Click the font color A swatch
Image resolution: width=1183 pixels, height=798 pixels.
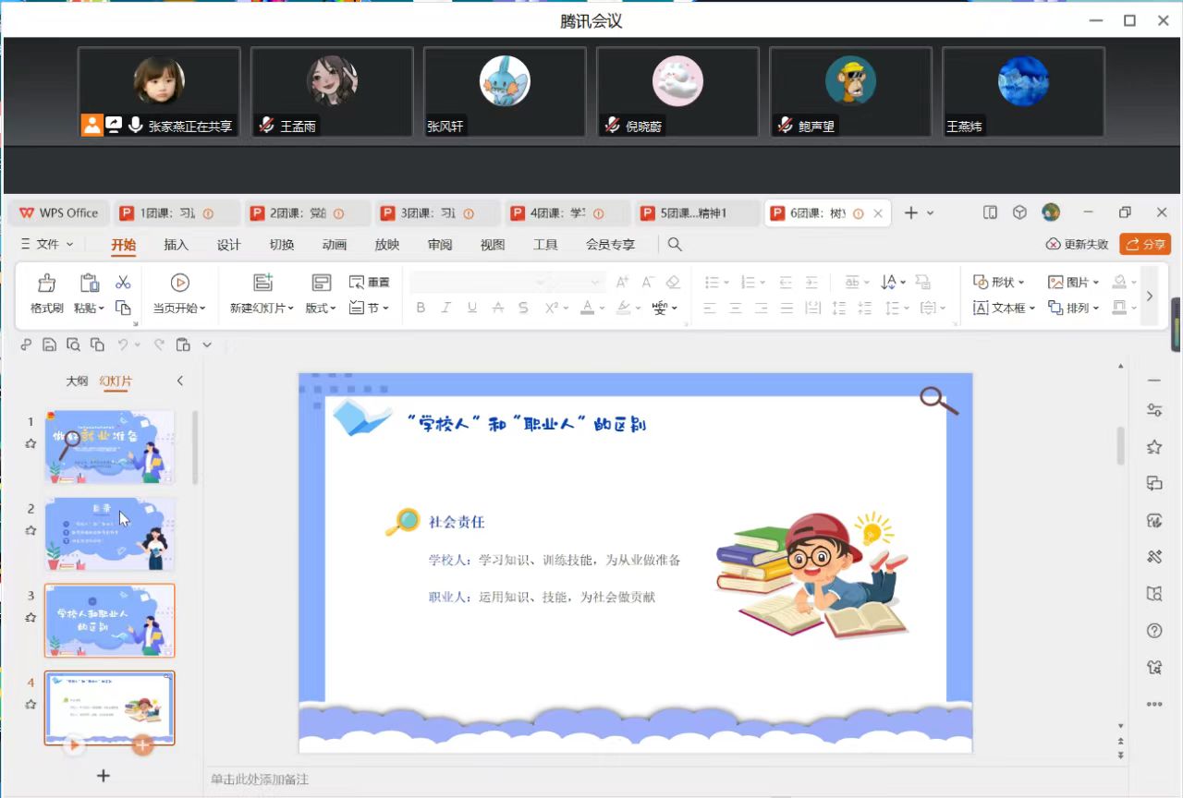pyautogui.click(x=587, y=308)
